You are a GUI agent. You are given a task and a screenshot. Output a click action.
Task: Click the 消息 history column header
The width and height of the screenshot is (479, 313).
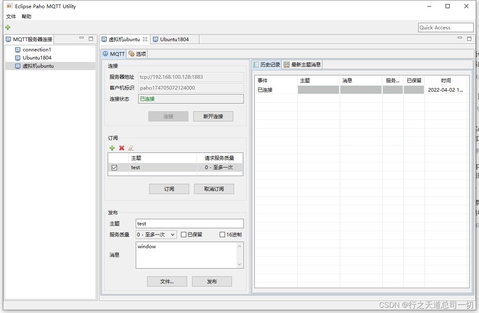click(361, 81)
